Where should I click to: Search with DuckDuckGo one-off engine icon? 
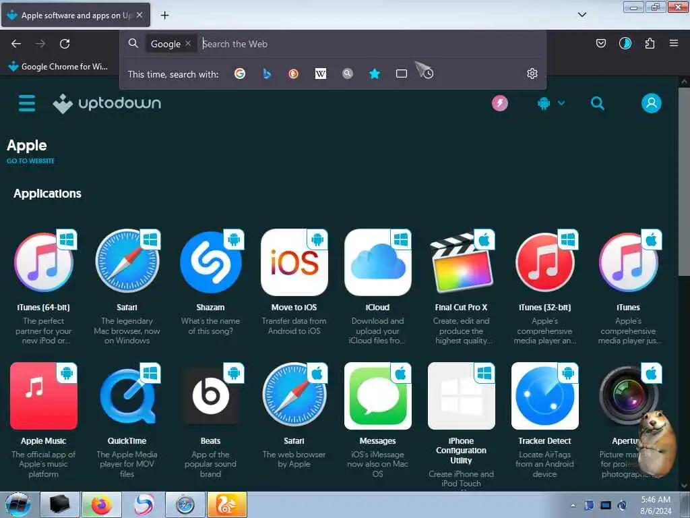coord(294,74)
